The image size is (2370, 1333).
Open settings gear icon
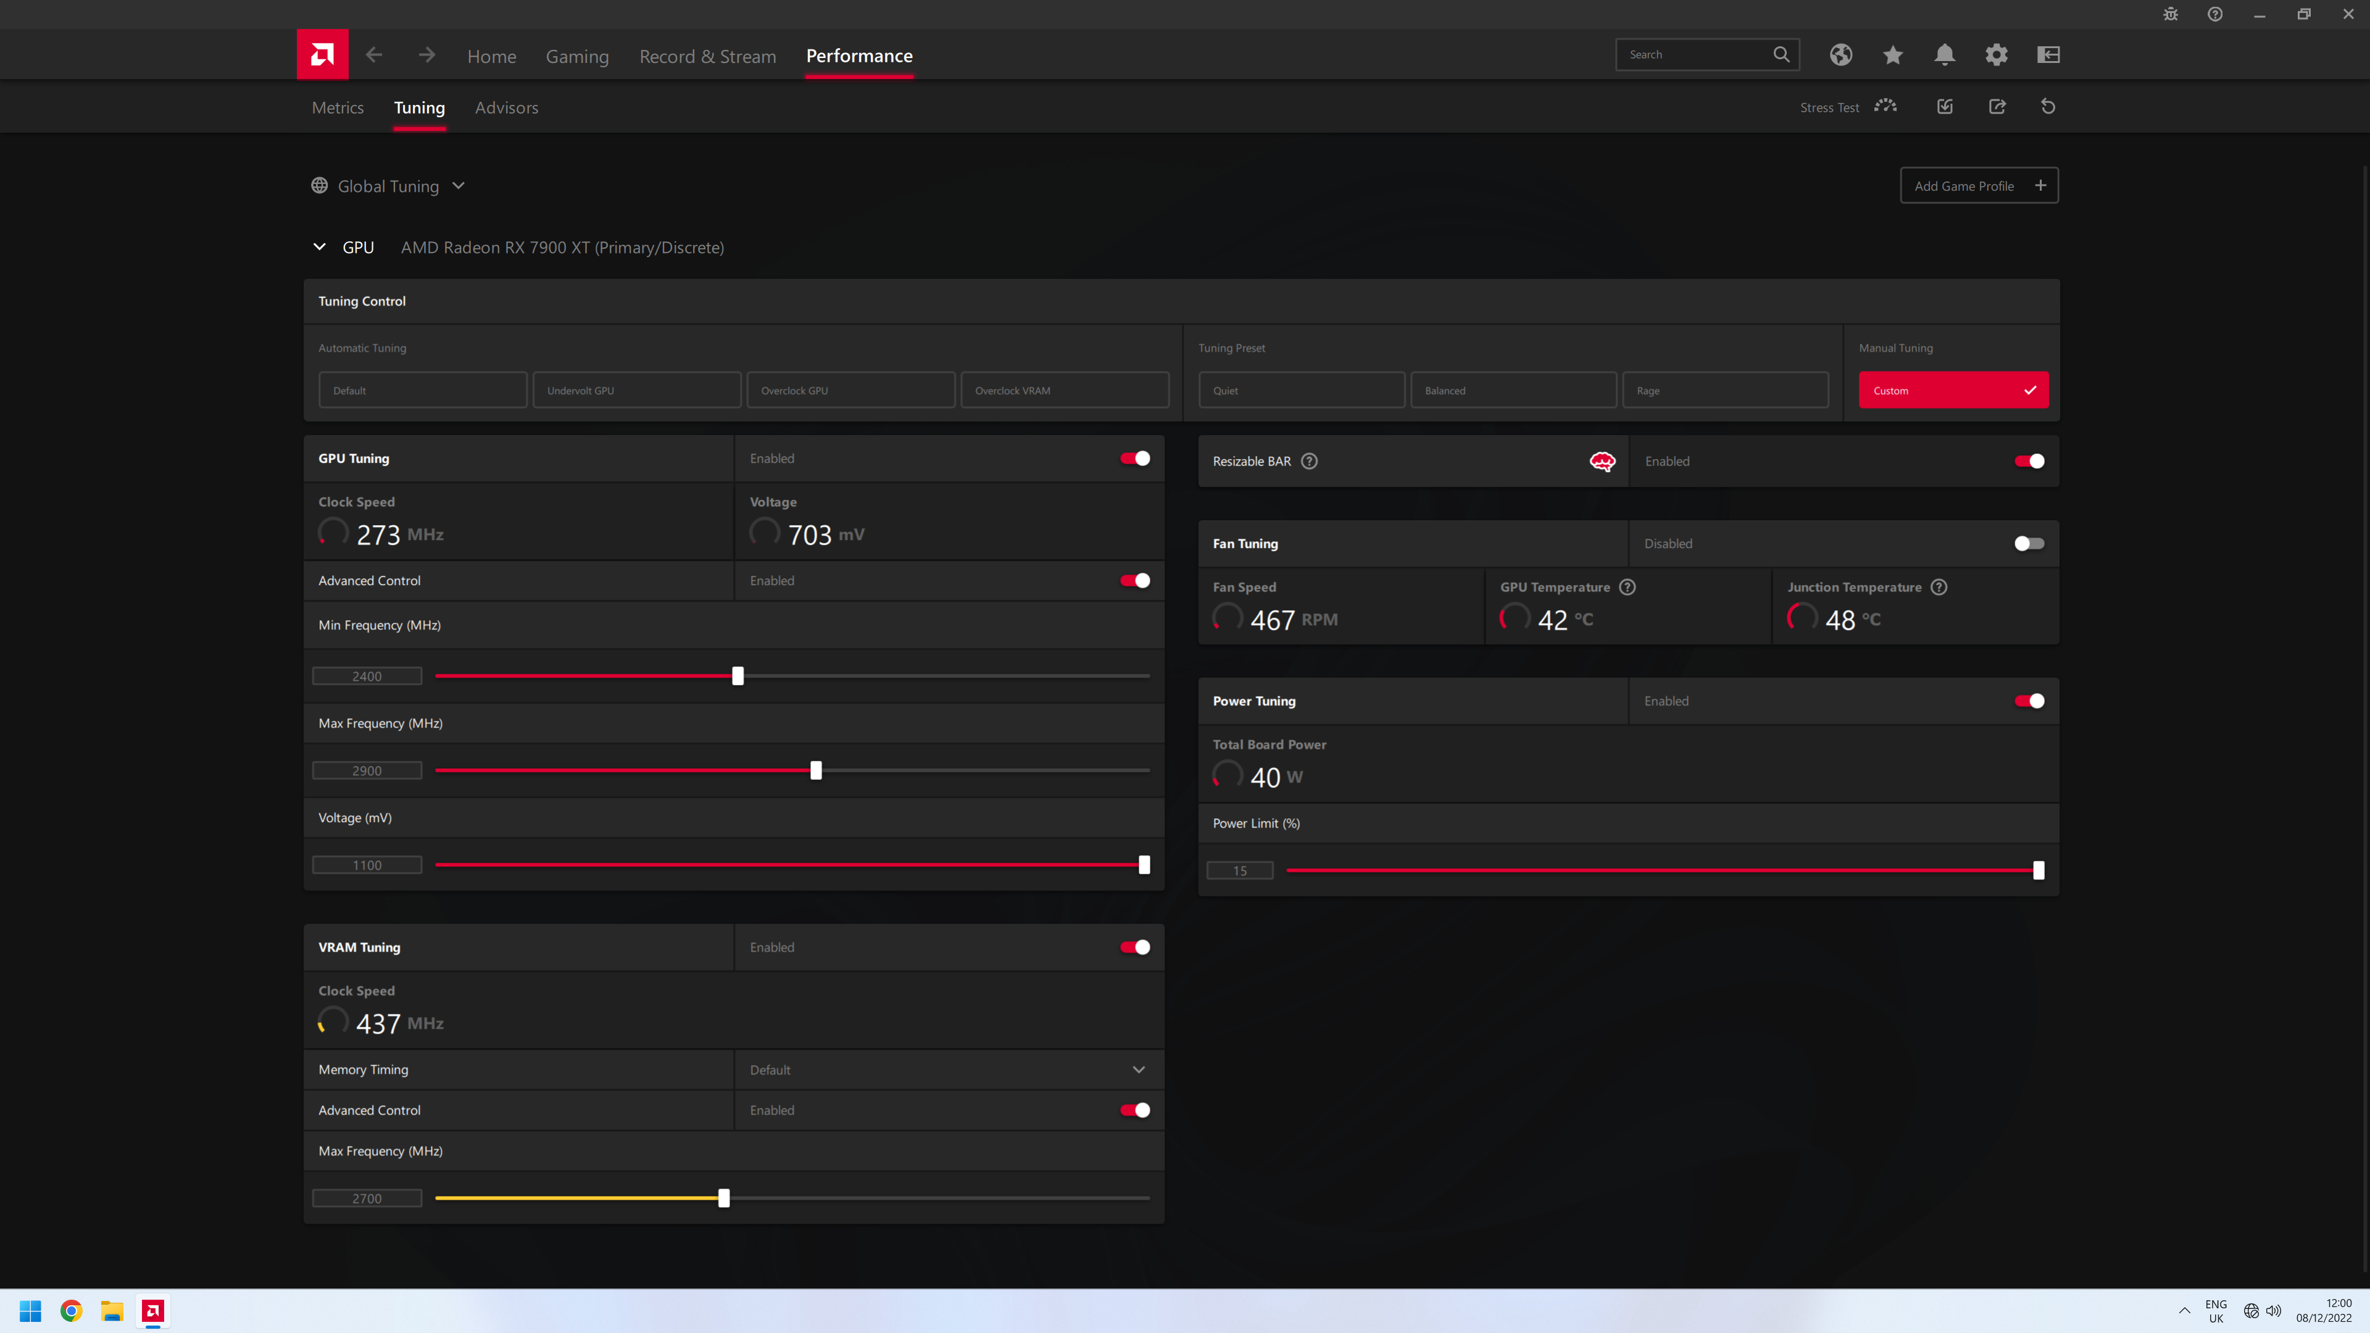tap(1995, 54)
